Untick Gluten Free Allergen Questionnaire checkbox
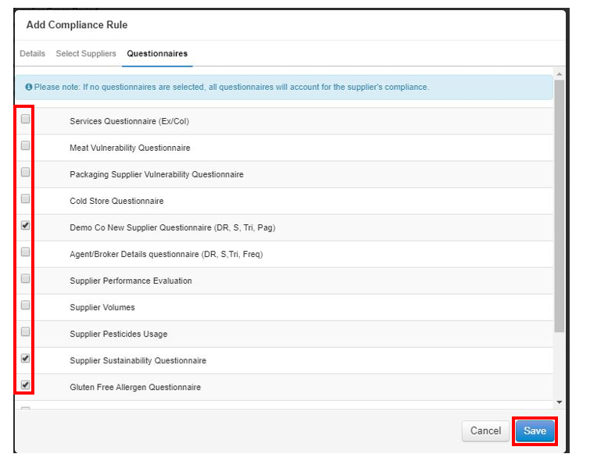Image resolution: width=590 pixels, height=461 pixels. tap(25, 384)
